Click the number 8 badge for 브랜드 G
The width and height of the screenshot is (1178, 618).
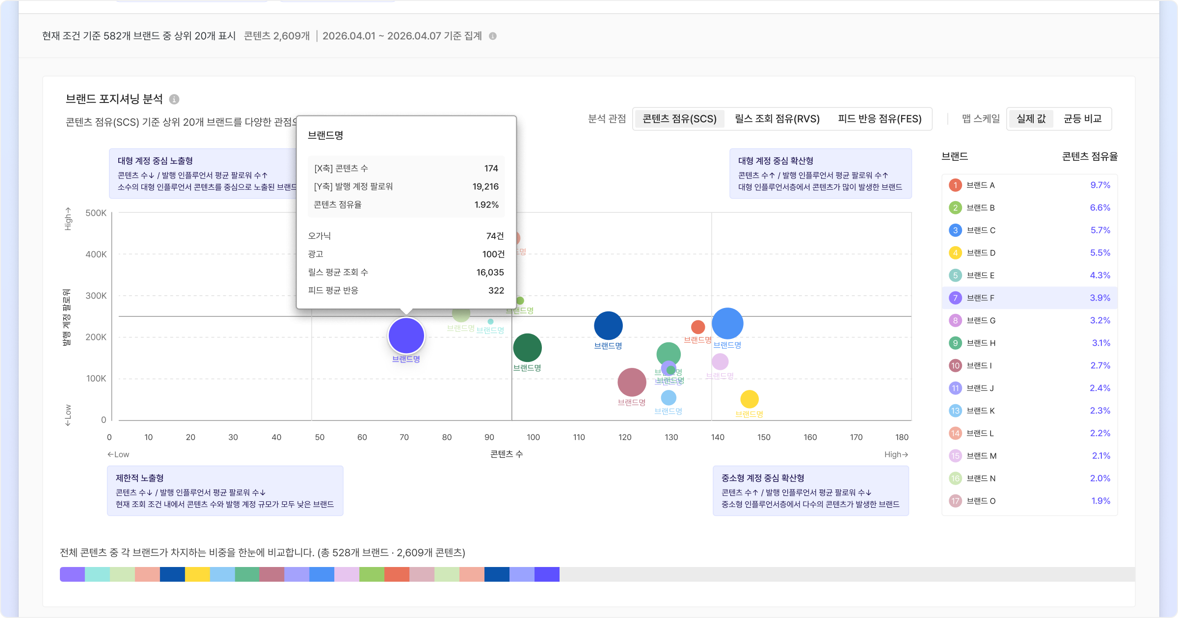pyautogui.click(x=955, y=321)
